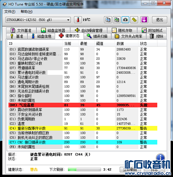
Task: Select the (0C) 通电周期计数 row
Action: click(x=83, y=82)
